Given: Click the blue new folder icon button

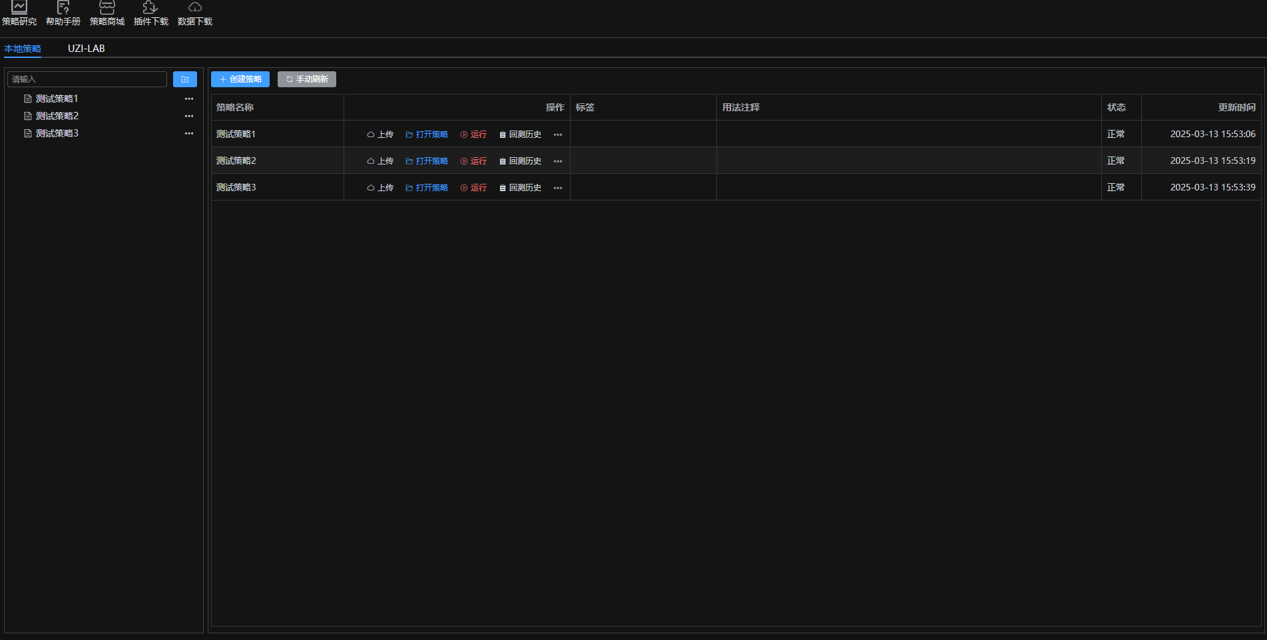Looking at the screenshot, I should [x=185, y=79].
